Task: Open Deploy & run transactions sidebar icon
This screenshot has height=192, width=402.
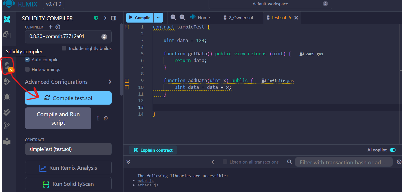Action: pos(7,81)
